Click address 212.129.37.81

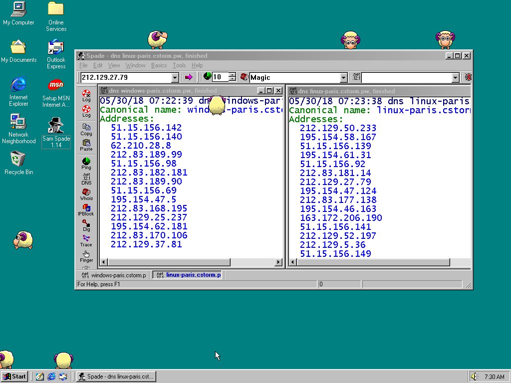[x=146, y=244]
